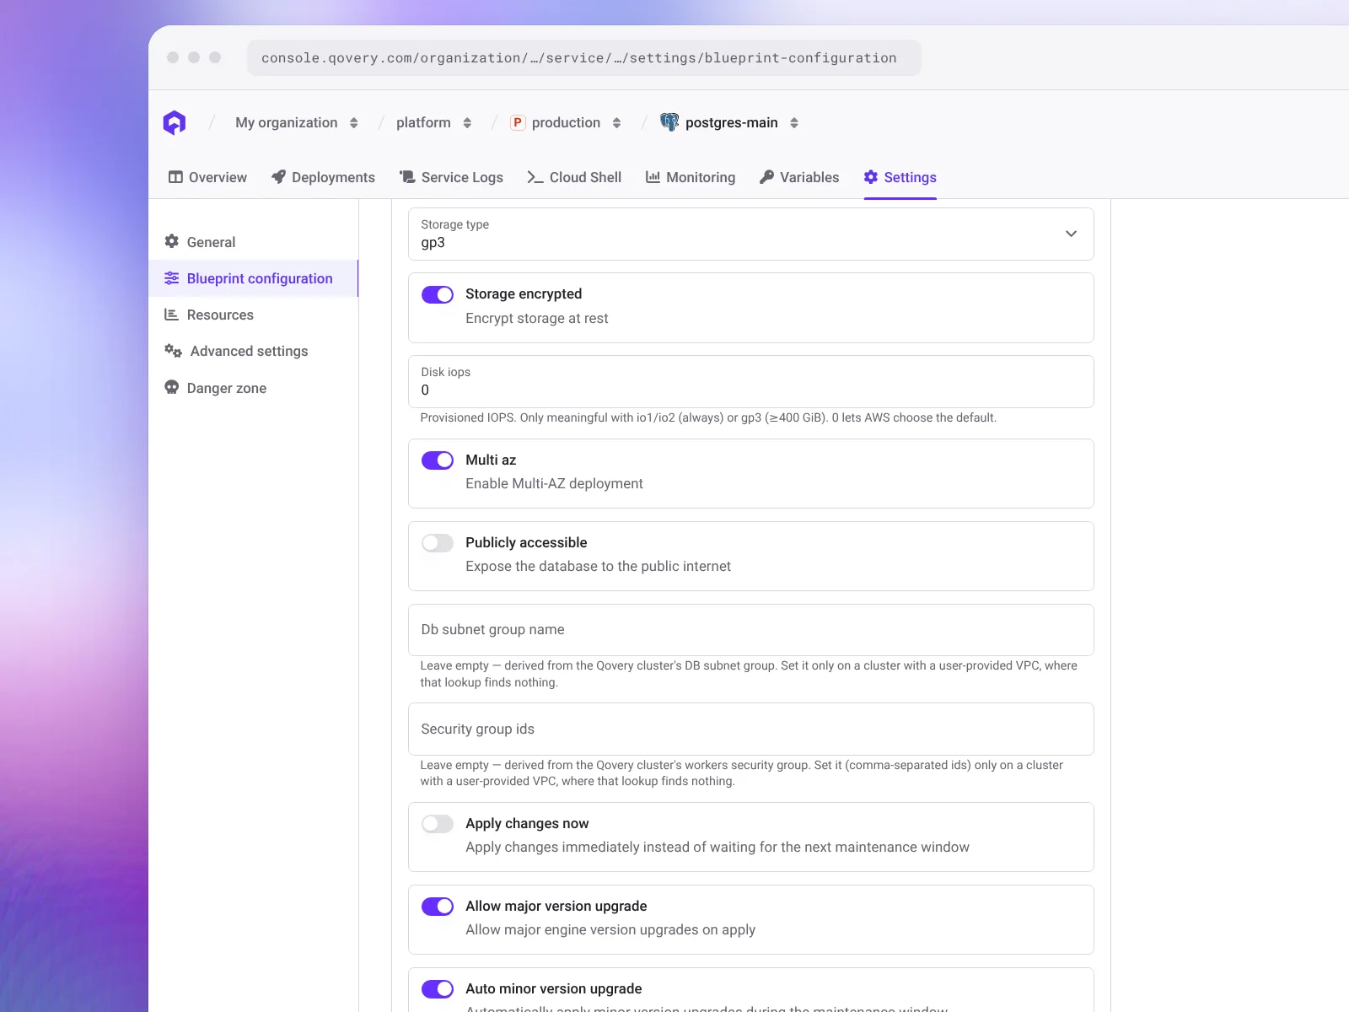The height and width of the screenshot is (1012, 1349).
Task: Click the Variables key icon
Action: click(x=766, y=177)
